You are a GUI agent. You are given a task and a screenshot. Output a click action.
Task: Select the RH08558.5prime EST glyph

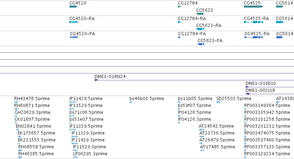(20, 150)
